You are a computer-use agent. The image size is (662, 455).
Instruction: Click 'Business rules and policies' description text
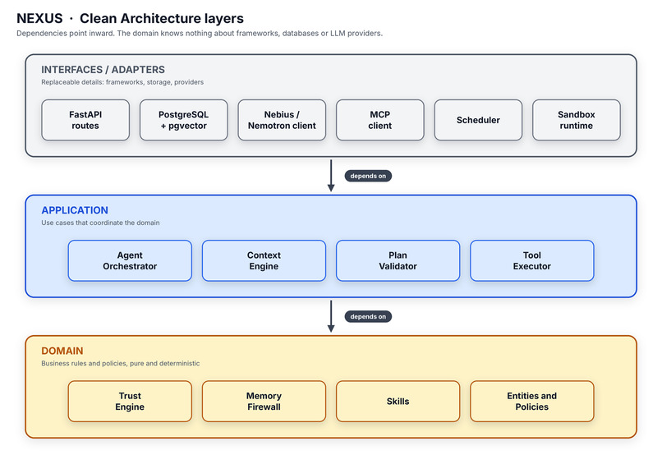point(120,363)
